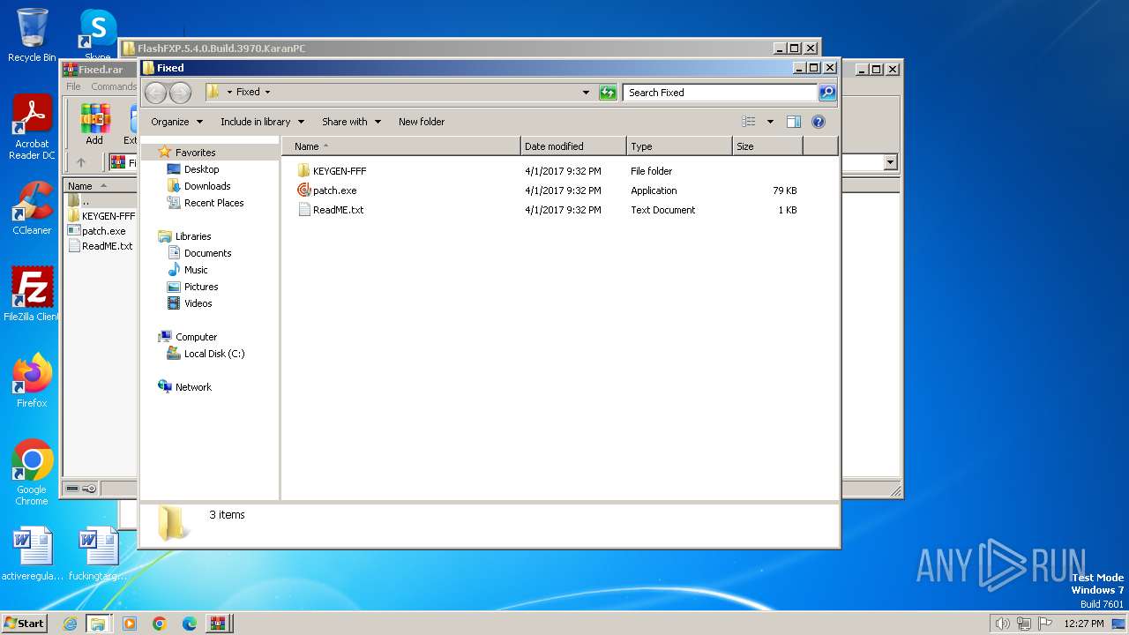Open FileZilla Client desktop icon
This screenshot has width=1129, height=635.
point(32,295)
